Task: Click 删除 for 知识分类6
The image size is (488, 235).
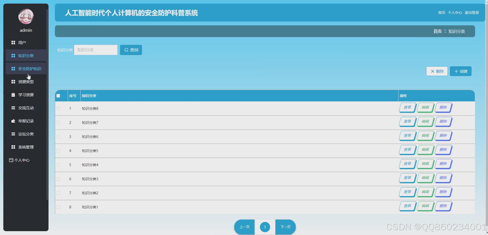Action: (x=443, y=136)
